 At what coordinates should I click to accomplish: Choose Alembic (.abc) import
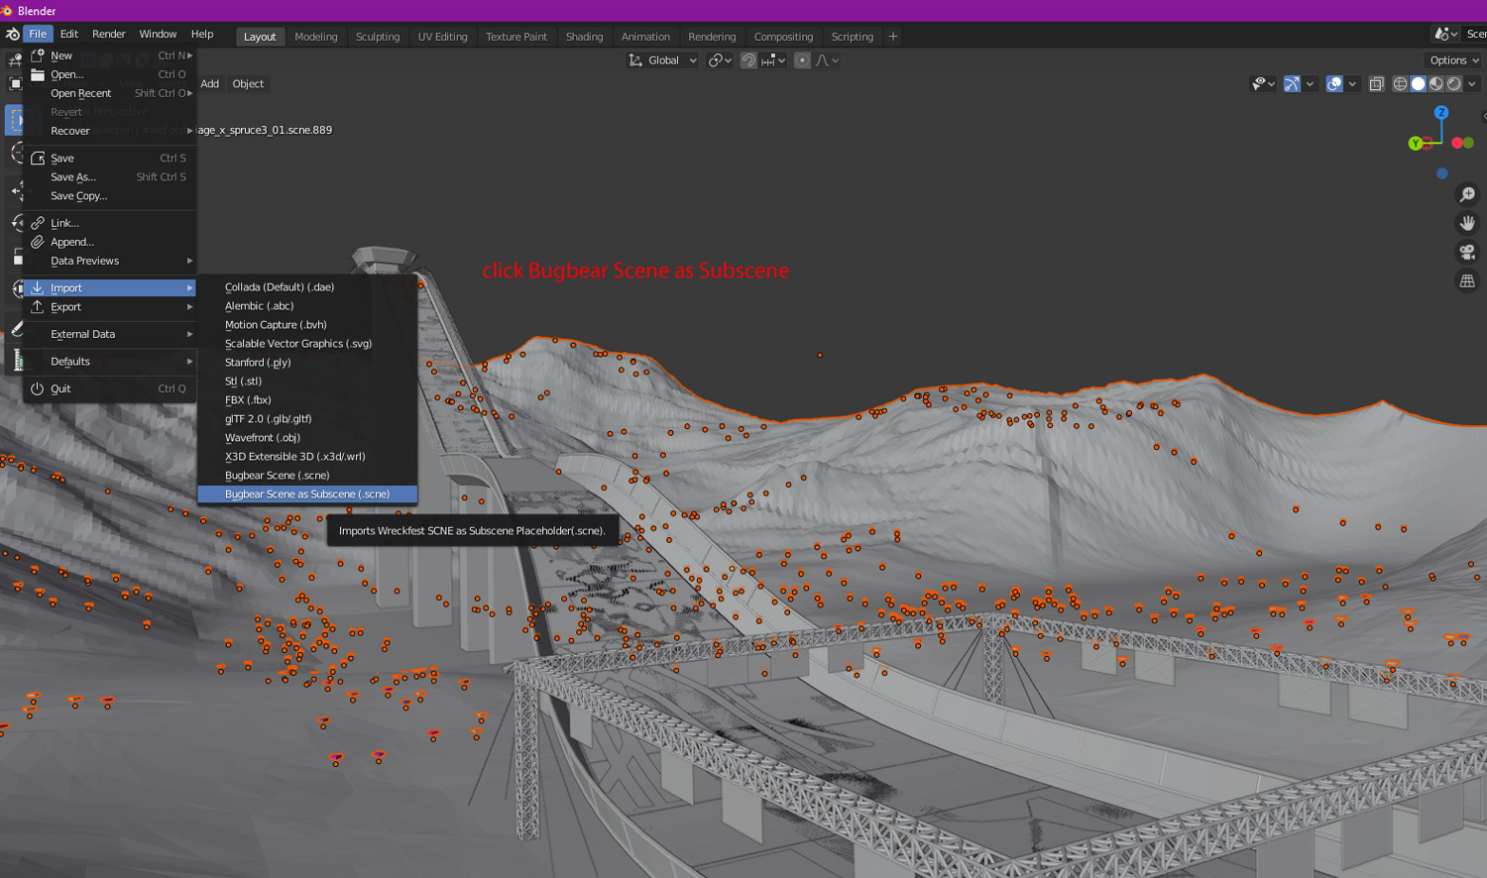[307, 306]
